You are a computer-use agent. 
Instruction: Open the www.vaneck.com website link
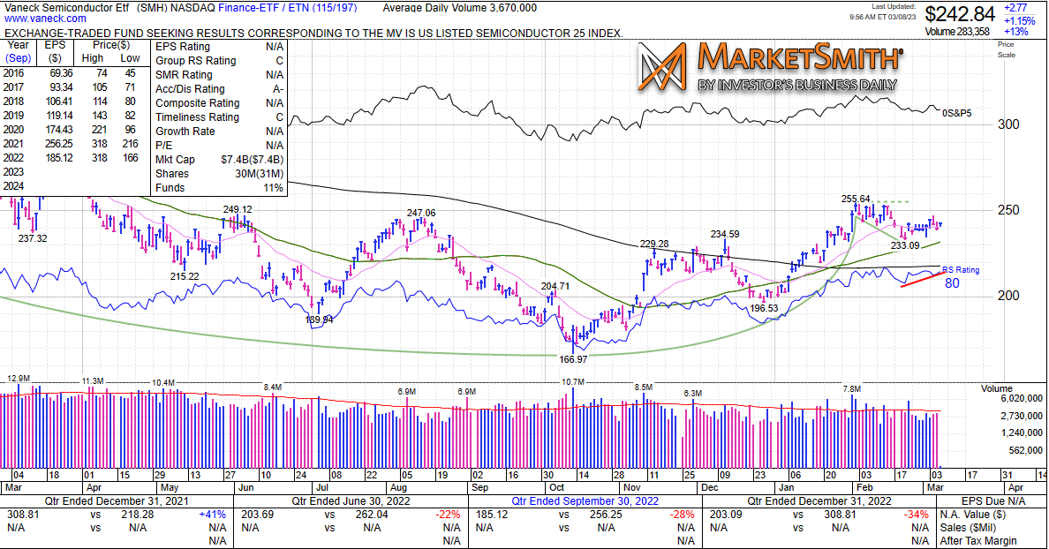point(45,19)
